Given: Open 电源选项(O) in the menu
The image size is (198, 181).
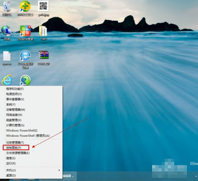Looking at the screenshot, I should pos(14,94).
